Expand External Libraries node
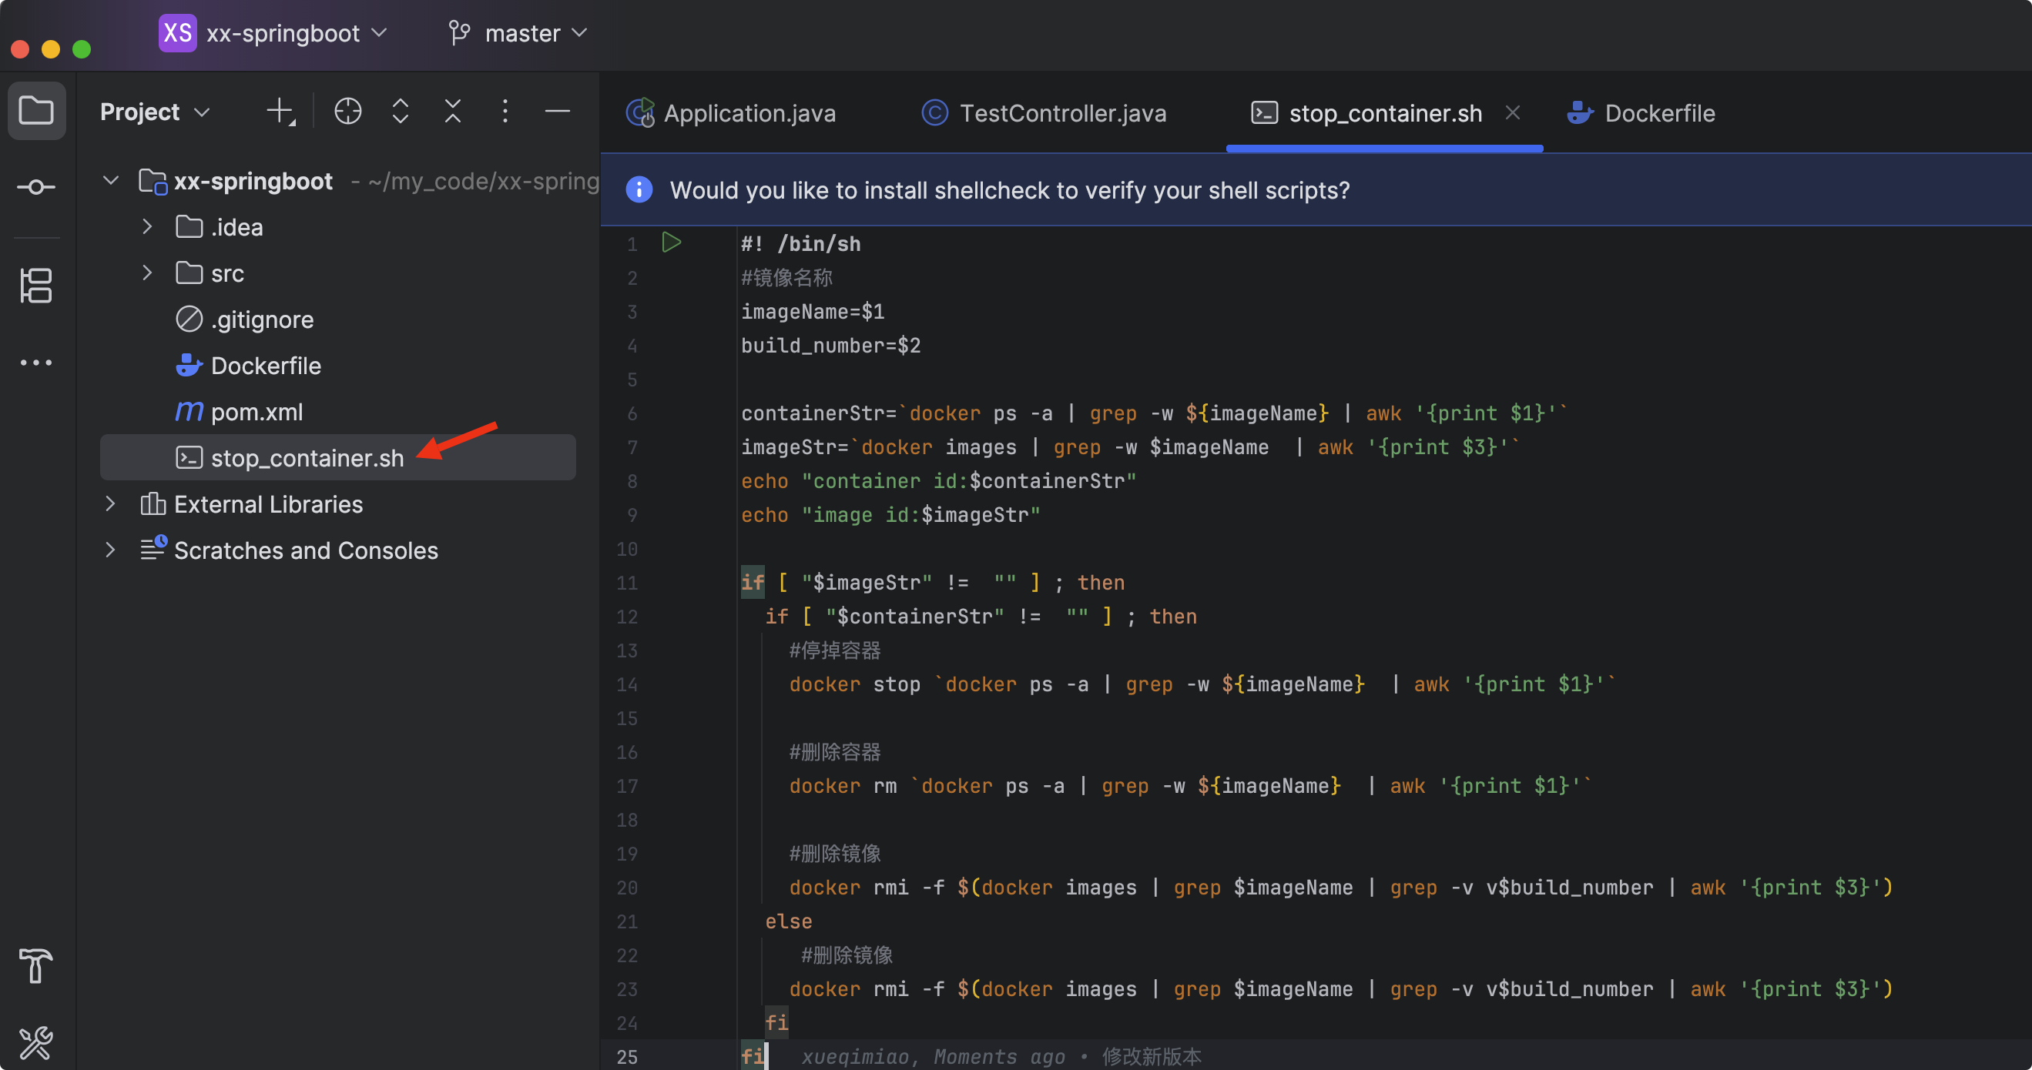This screenshot has height=1070, width=2032. 110,504
